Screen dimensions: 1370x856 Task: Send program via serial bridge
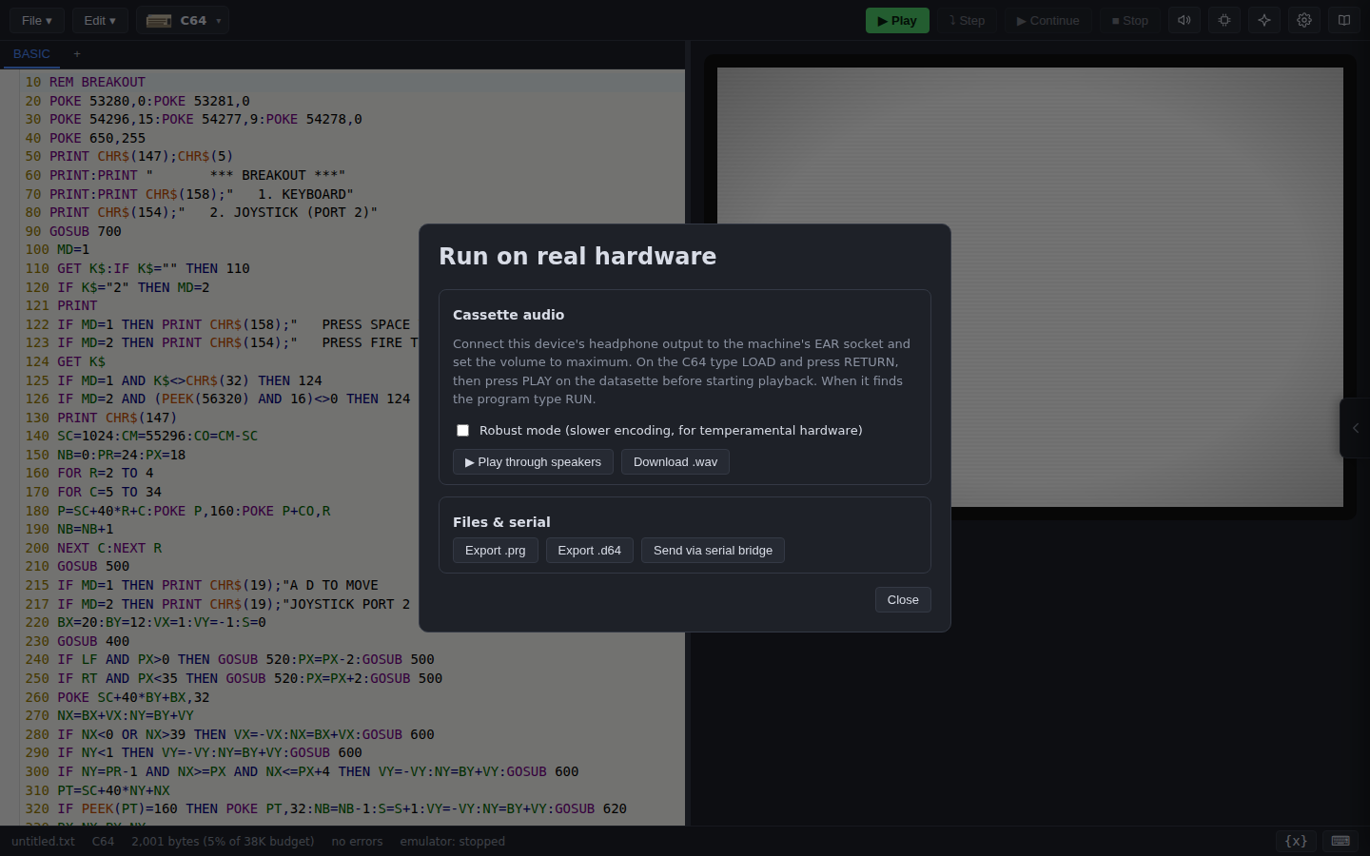[713, 551]
